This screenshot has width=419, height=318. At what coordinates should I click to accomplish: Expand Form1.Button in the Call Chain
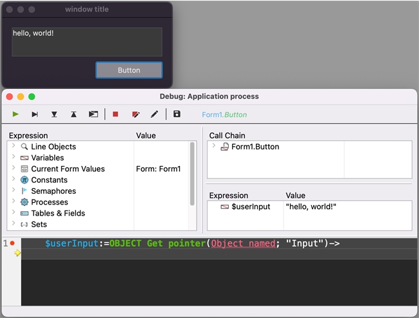[x=213, y=147]
